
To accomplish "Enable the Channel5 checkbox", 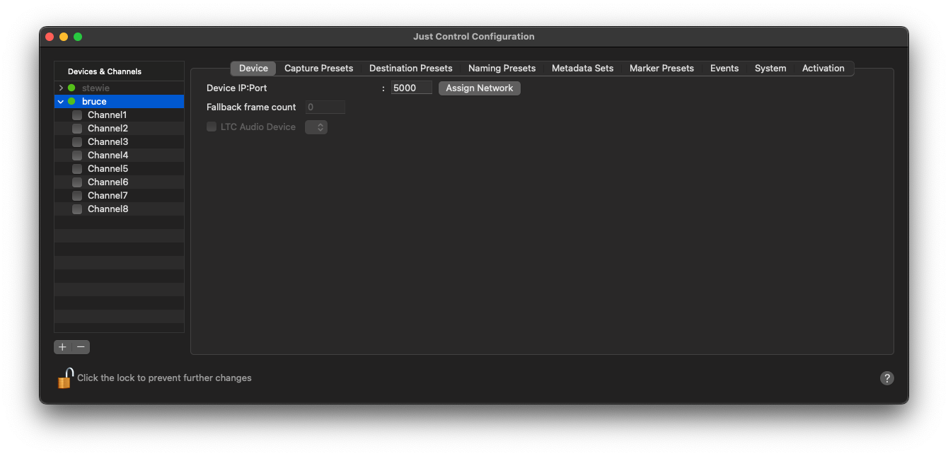I will click(77, 169).
